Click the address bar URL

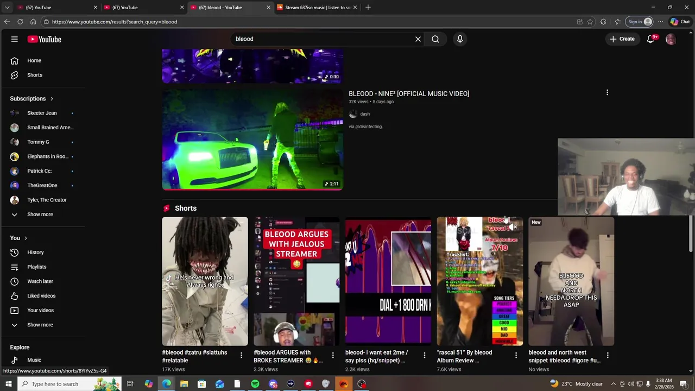pos(115,22)
